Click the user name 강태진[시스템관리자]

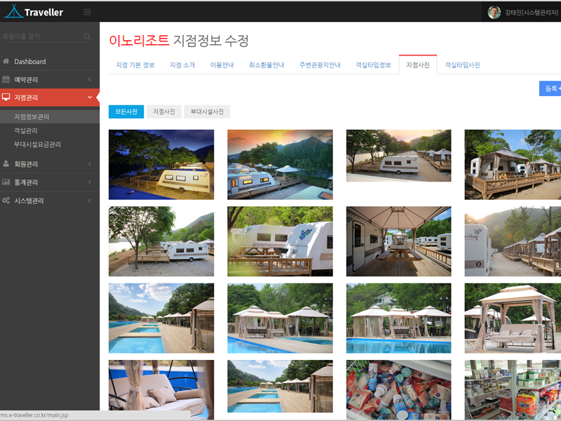click(x=532, y=13)
